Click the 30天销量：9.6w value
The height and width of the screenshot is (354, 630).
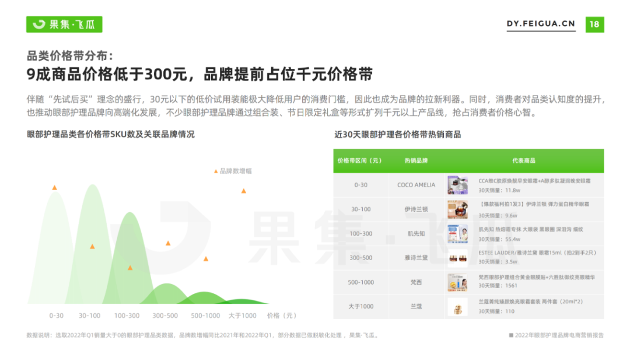point(498,216)
